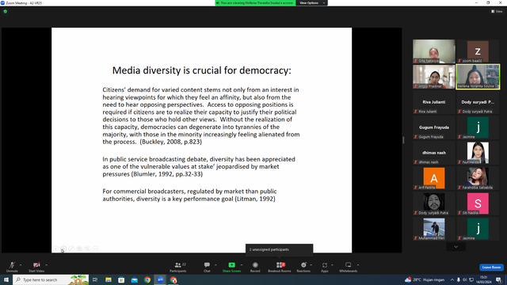
Task: Select Gugum Frayuda participant tile
Action: tap(434, 127)
